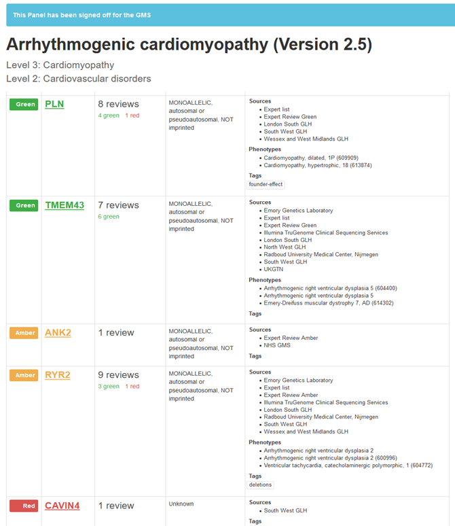Click the Green badge beside TMEM43

point(24,205)
